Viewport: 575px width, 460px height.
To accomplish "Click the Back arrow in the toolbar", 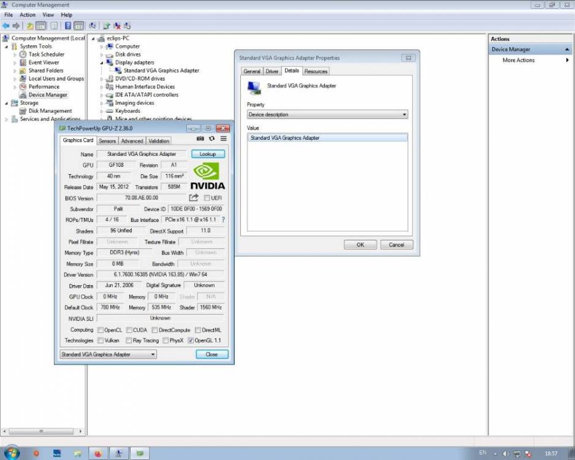I will 6,26.
